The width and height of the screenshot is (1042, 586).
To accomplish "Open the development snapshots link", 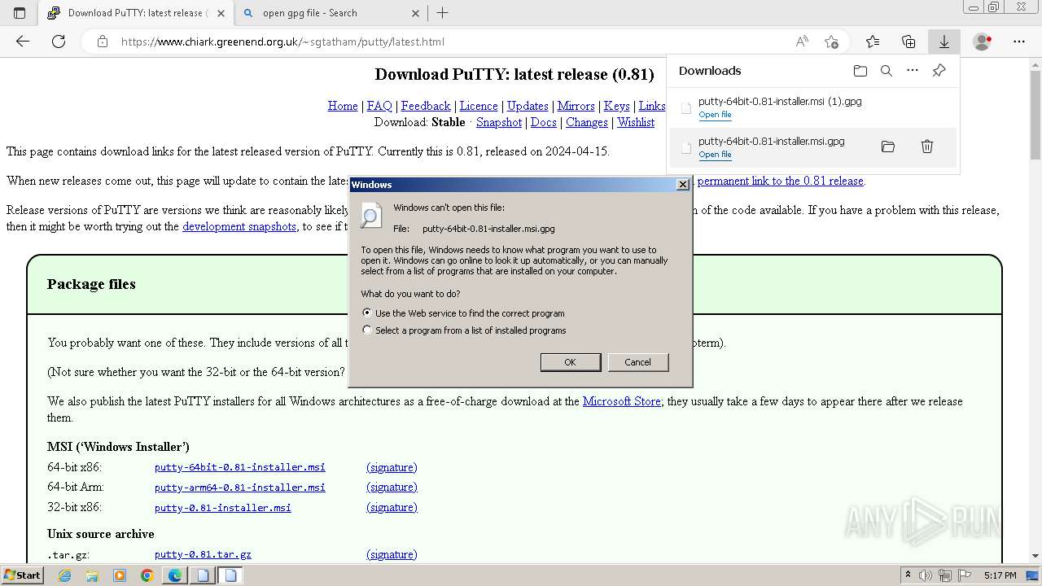I will [x=239, y=226].
